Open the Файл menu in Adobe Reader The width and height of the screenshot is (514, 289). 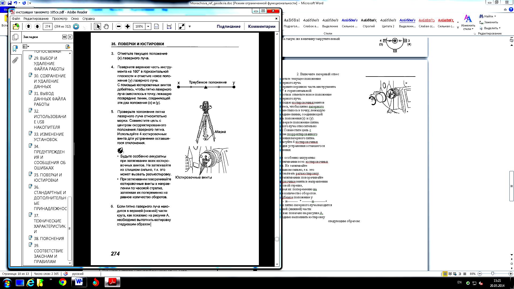point(16,18)
